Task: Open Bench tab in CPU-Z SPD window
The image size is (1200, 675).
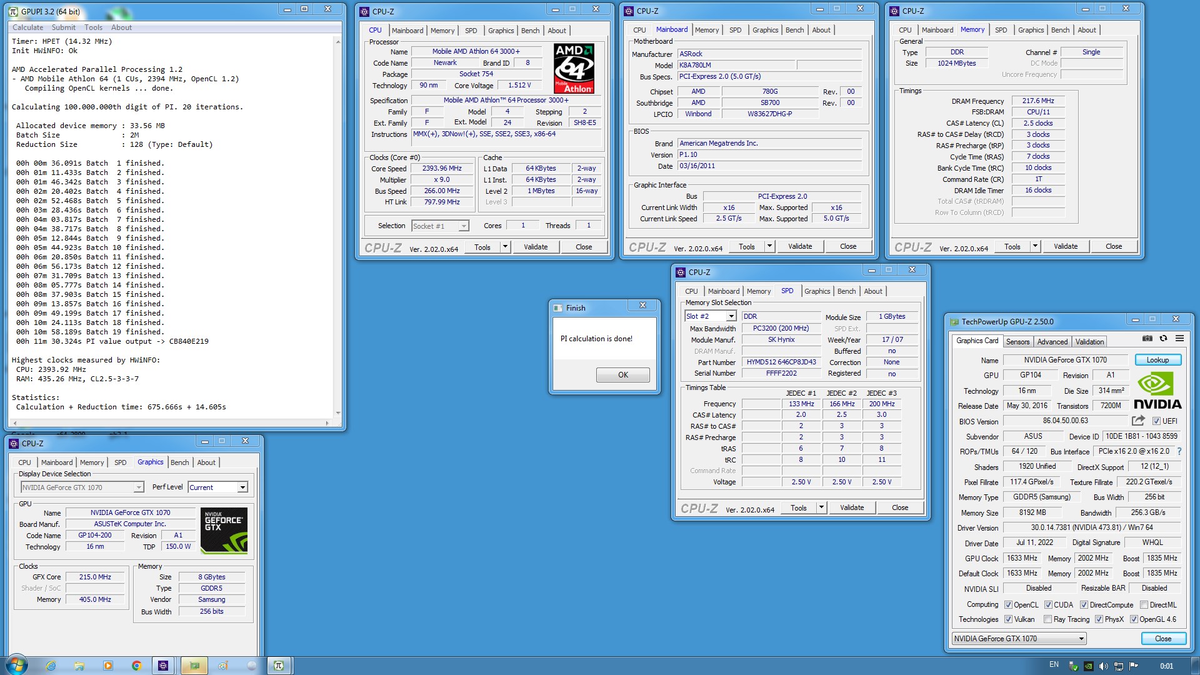Action: [847, 291]
